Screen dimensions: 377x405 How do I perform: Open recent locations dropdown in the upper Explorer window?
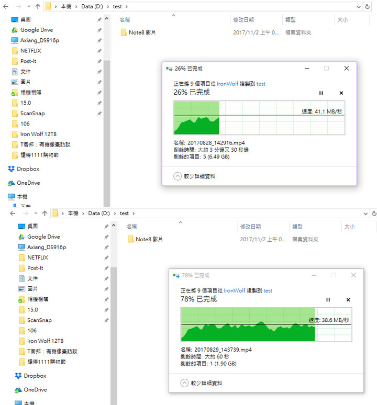29,6
